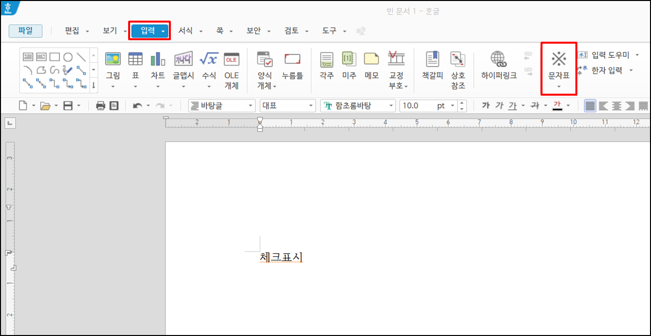The image size is (651, 336).
Task: Click the 파일 button
Action: coord(26,31)
